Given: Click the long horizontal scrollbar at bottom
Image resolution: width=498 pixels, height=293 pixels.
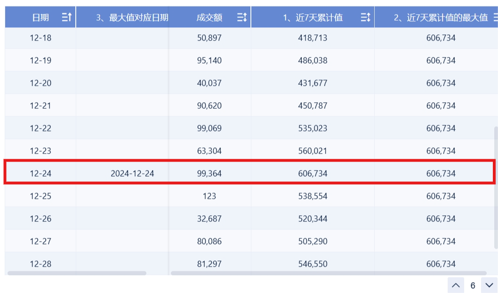Looking at the screenshot, I should (x=329, y=273).
